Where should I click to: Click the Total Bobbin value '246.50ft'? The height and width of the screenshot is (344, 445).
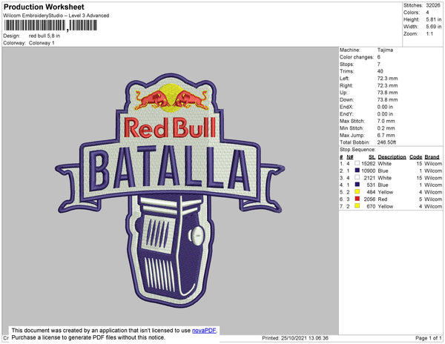click(x=387, y=142)
